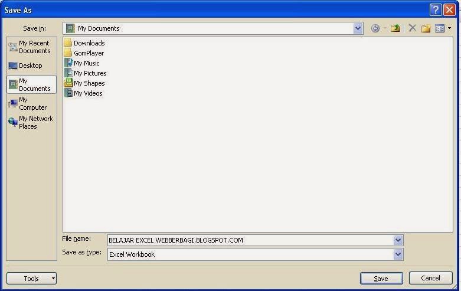
Task: Click the My Videos label
Action: 88,93
